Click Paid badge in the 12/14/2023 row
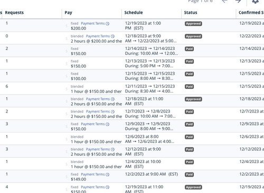 189,49
